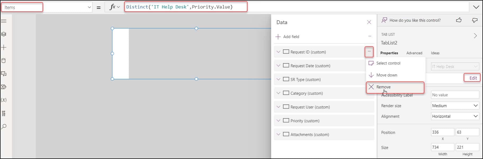This screenshot has width=483, height=159.
Task: Click the Request Date (custom) label
Action: pos(310,66)
